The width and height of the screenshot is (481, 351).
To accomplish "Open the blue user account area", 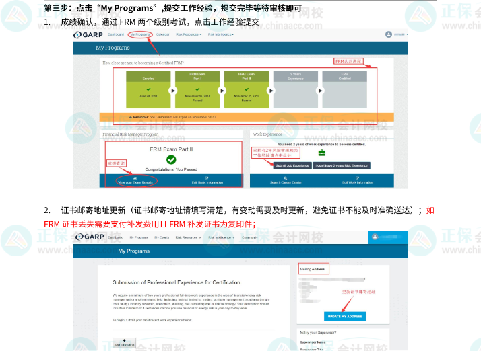I will [388, 237].
